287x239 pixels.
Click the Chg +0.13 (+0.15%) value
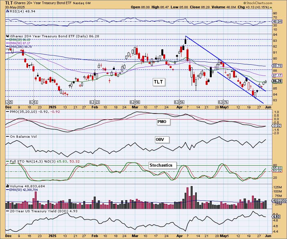point(253,7)
